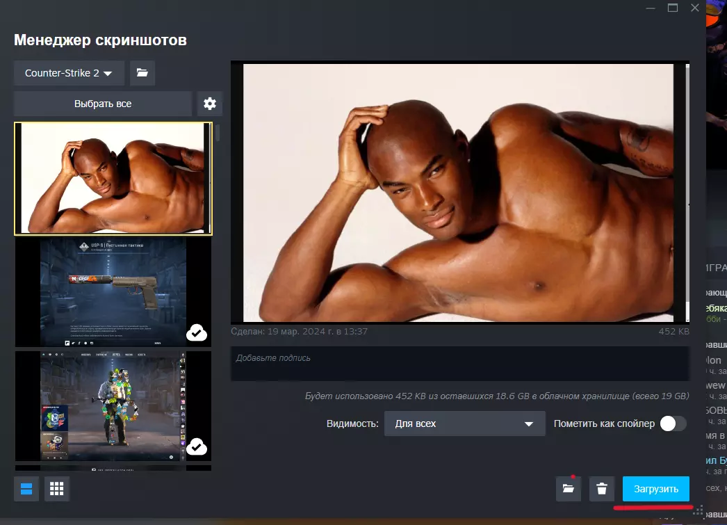Click the Сделан: 19 мар. 2024 text

tap(299, 331)
